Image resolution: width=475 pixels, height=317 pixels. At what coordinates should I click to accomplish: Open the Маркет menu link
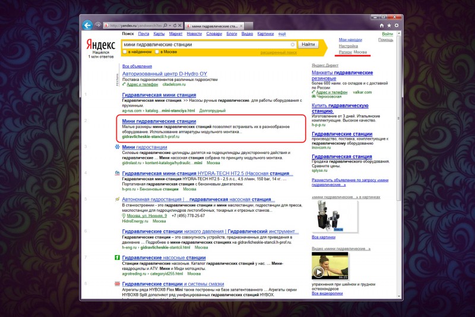(176, 34)
